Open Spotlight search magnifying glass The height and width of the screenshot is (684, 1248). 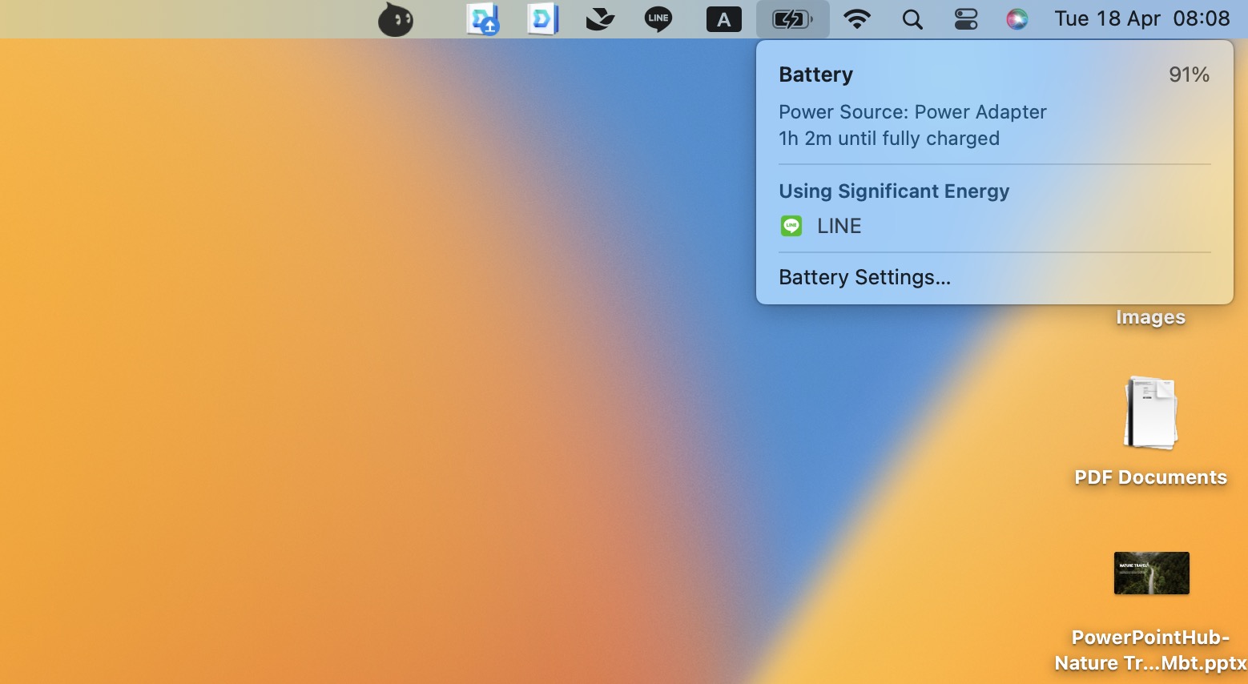tap(912, 19)
